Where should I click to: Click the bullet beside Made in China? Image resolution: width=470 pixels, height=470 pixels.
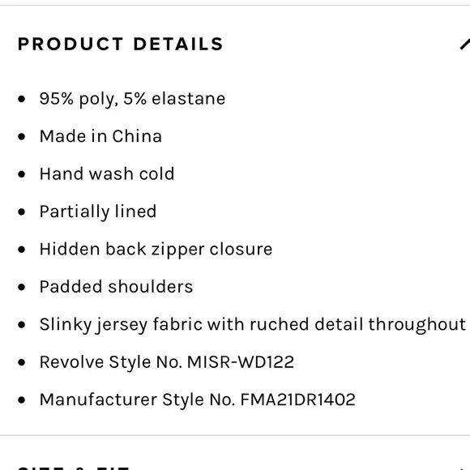click(22, 137)
